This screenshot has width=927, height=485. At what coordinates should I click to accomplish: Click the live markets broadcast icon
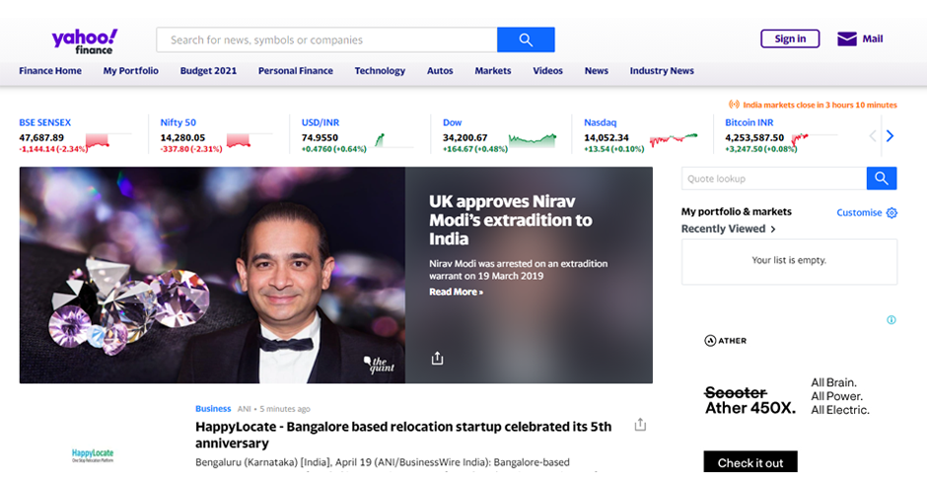pos(734,104)
